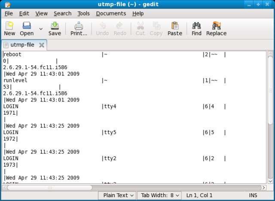Click the first '2.6.29.1-54.fc11.i586' line
The image size is (275, 201).
click(35, 67)
